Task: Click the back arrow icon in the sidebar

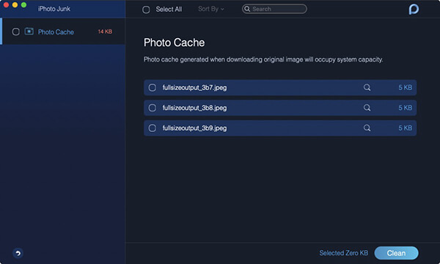Action: [x=18, y=253]
